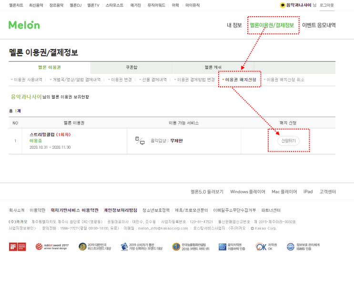354x289 pixels.
Task: Click the 이용중 status text
Action: click(36, 141)
